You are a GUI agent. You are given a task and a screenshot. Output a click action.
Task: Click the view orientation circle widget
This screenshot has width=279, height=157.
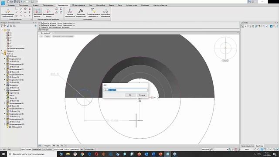click(x=225, y=48)
